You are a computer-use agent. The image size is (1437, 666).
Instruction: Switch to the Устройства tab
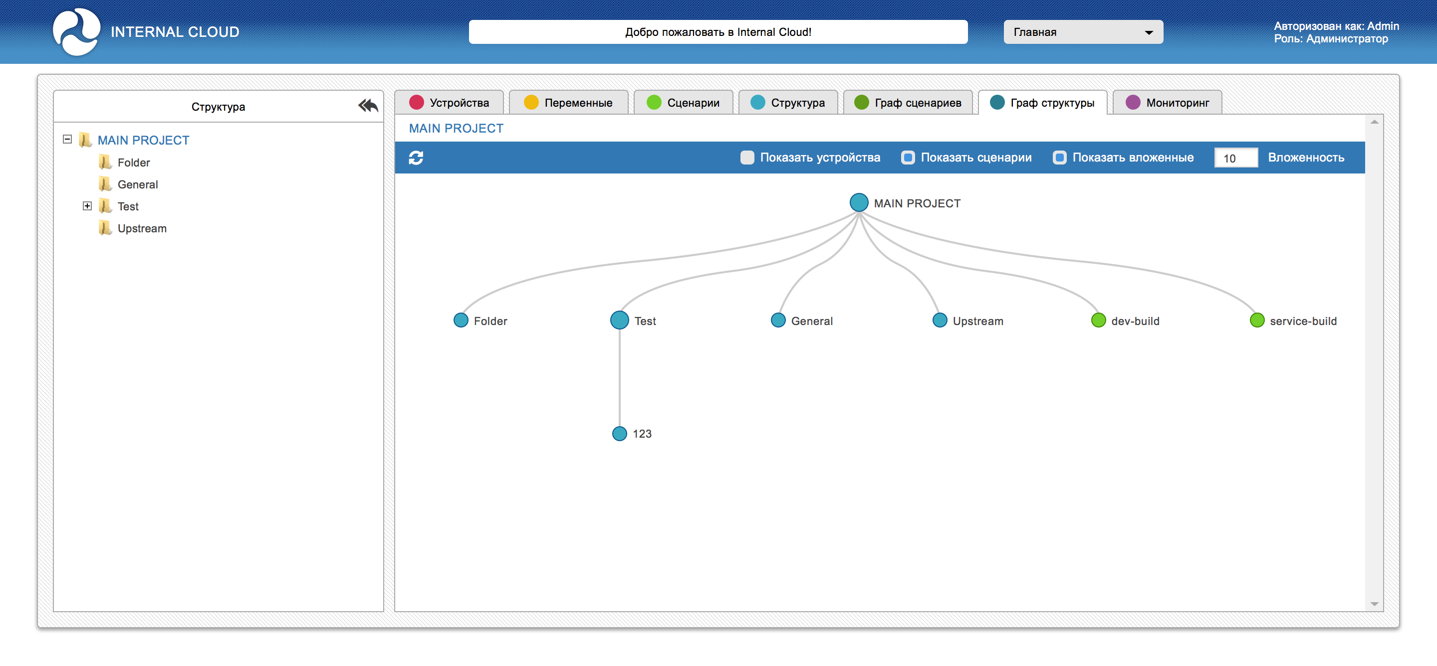[449, 103]
